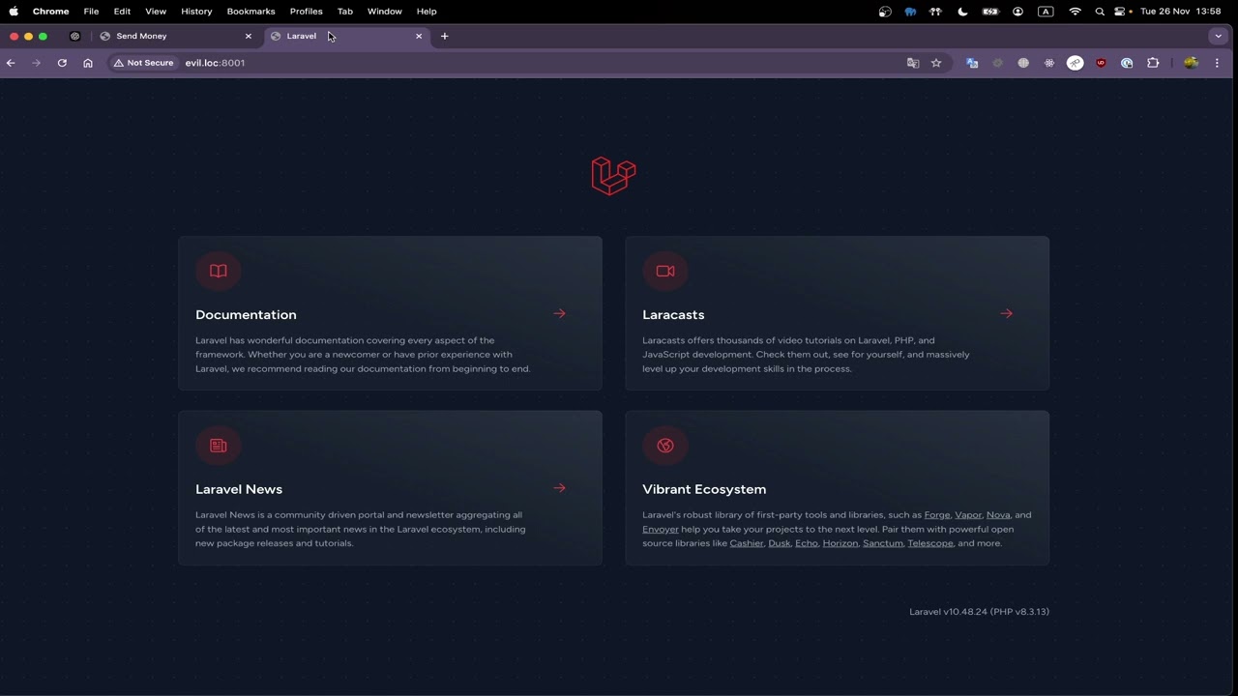Viewport: 1238px width, 696px height.
Task: Open the Chrome menu in the menu bar
Action: tap(50, 12)
